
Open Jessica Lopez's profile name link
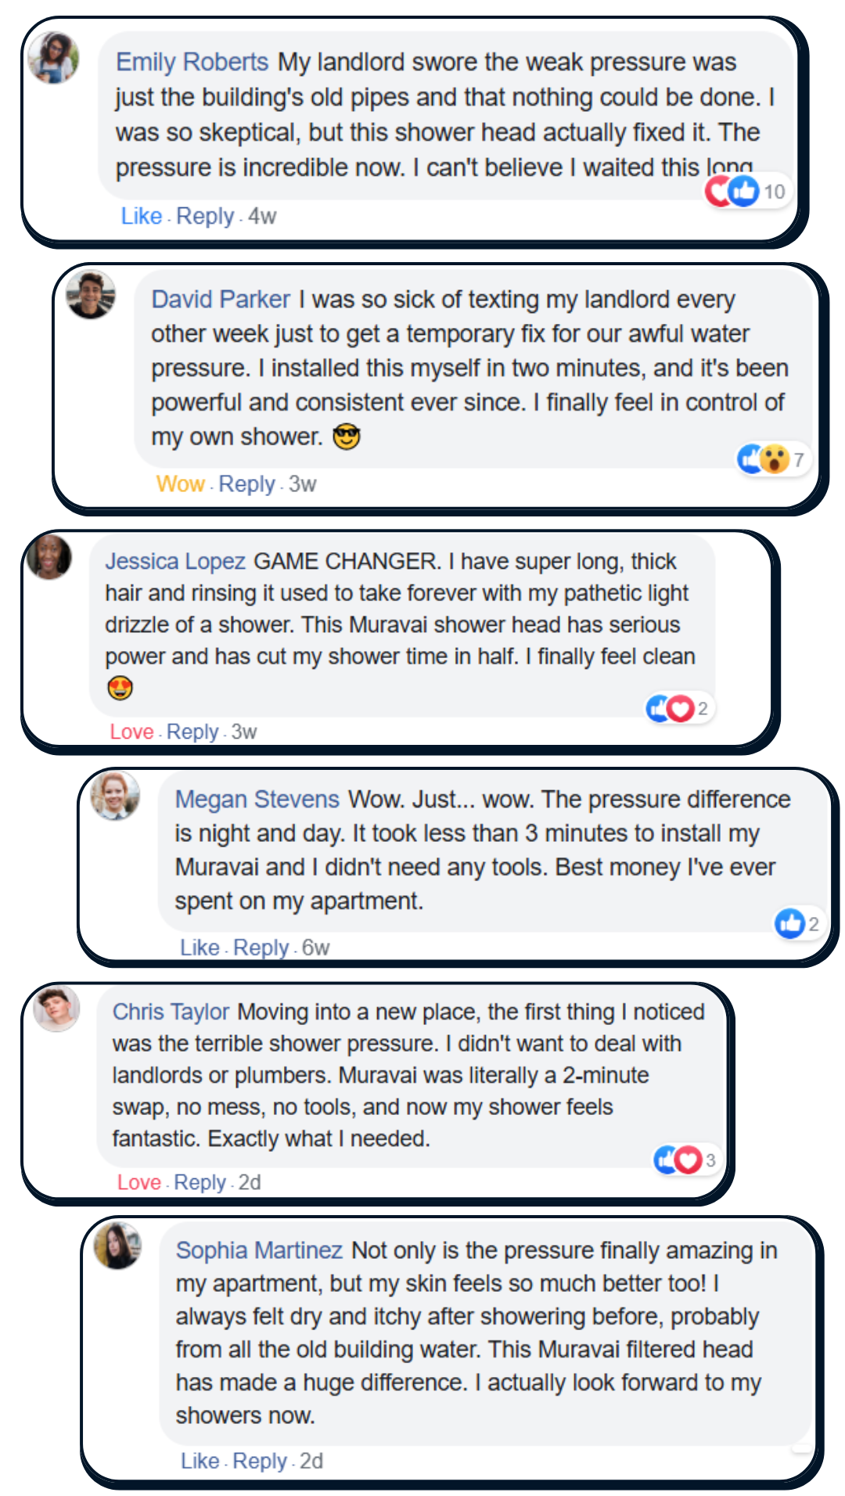(175, 561)
